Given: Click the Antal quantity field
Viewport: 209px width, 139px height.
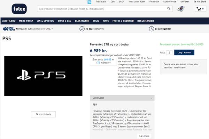Looking at the screenshot, I should point(169,52).
